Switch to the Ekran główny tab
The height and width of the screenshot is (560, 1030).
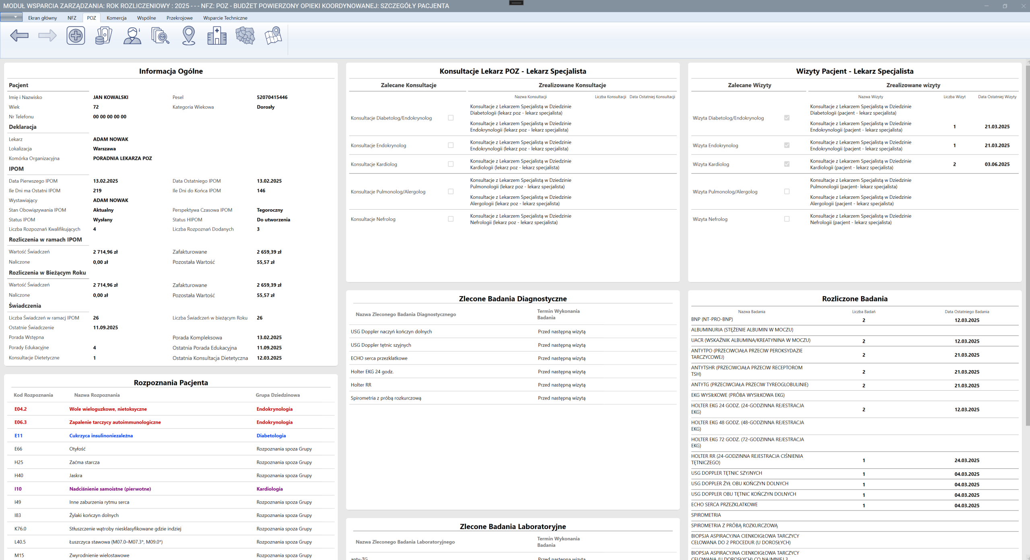pos(43,18)
